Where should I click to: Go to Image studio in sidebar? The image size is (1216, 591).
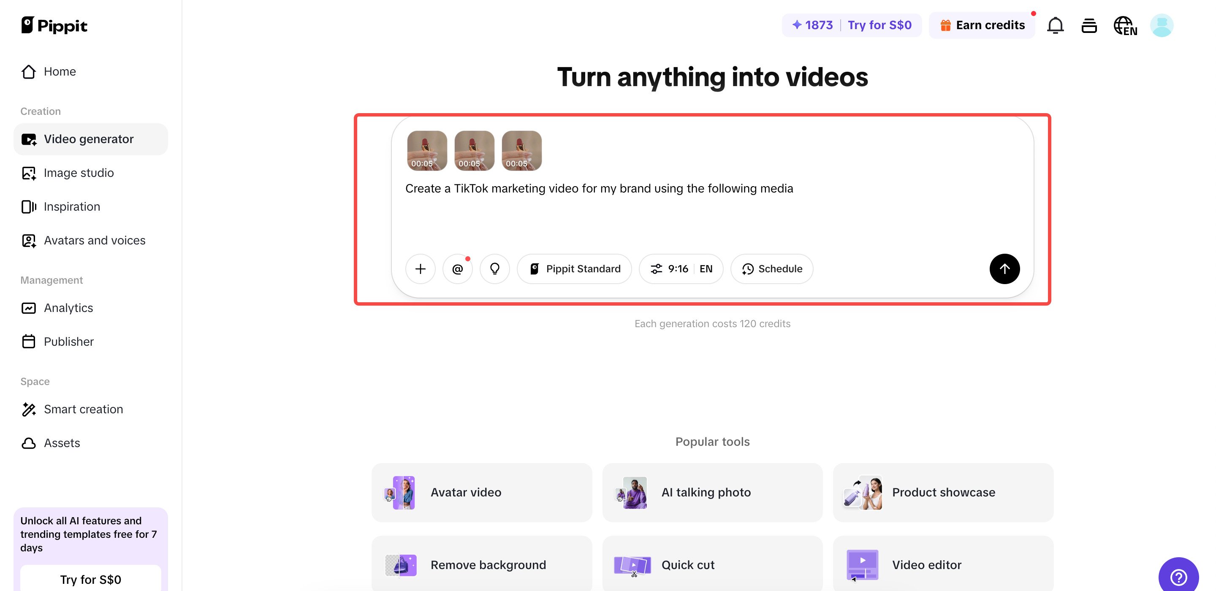pyautogui.click(x=79, y=173)
